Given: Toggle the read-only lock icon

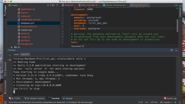Looking at the screenshot, I should [175, 102].
